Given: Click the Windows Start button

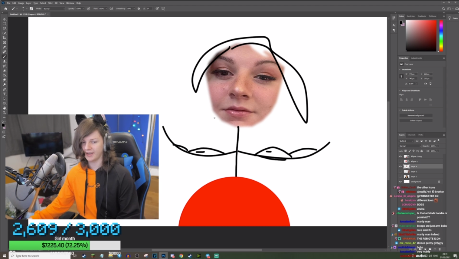Looking at the screenshot, I should tap(4, 256).
